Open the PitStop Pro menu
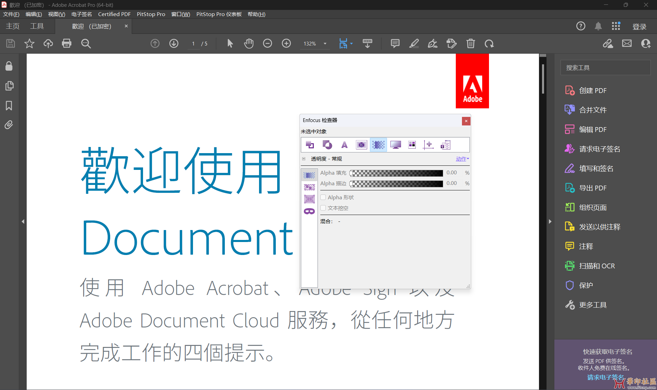Screen dimensions: 657x390 click(151, 14)
